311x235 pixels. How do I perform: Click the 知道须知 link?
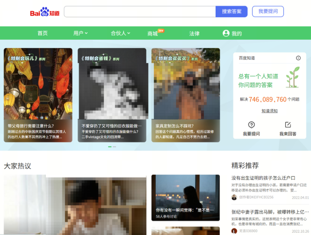coord(269,111)
